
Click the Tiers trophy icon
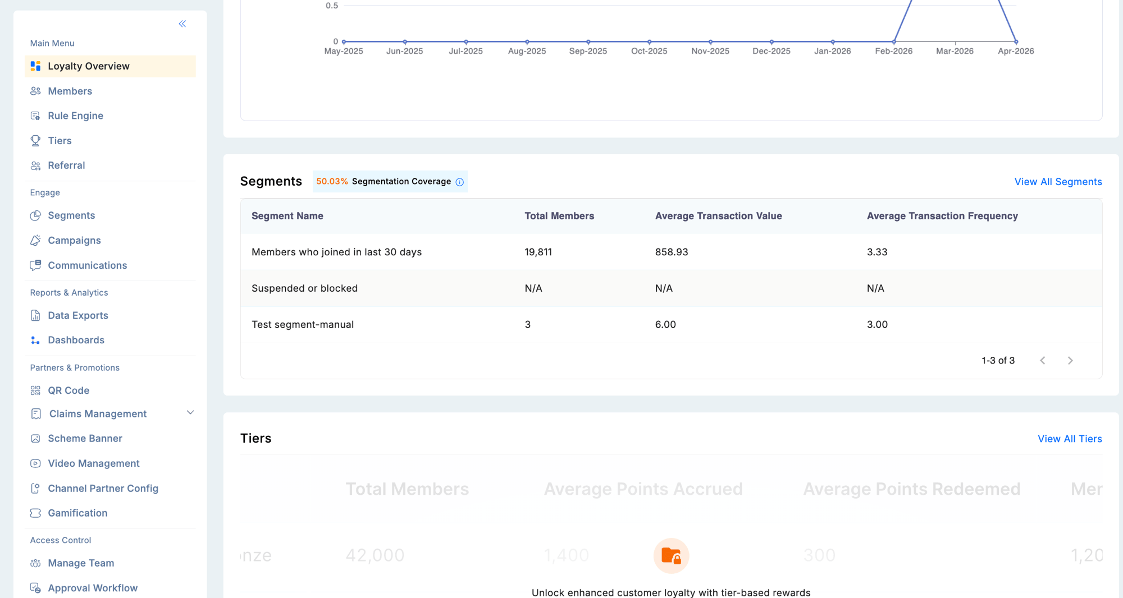pyautogui.click(x=35, y=141)
